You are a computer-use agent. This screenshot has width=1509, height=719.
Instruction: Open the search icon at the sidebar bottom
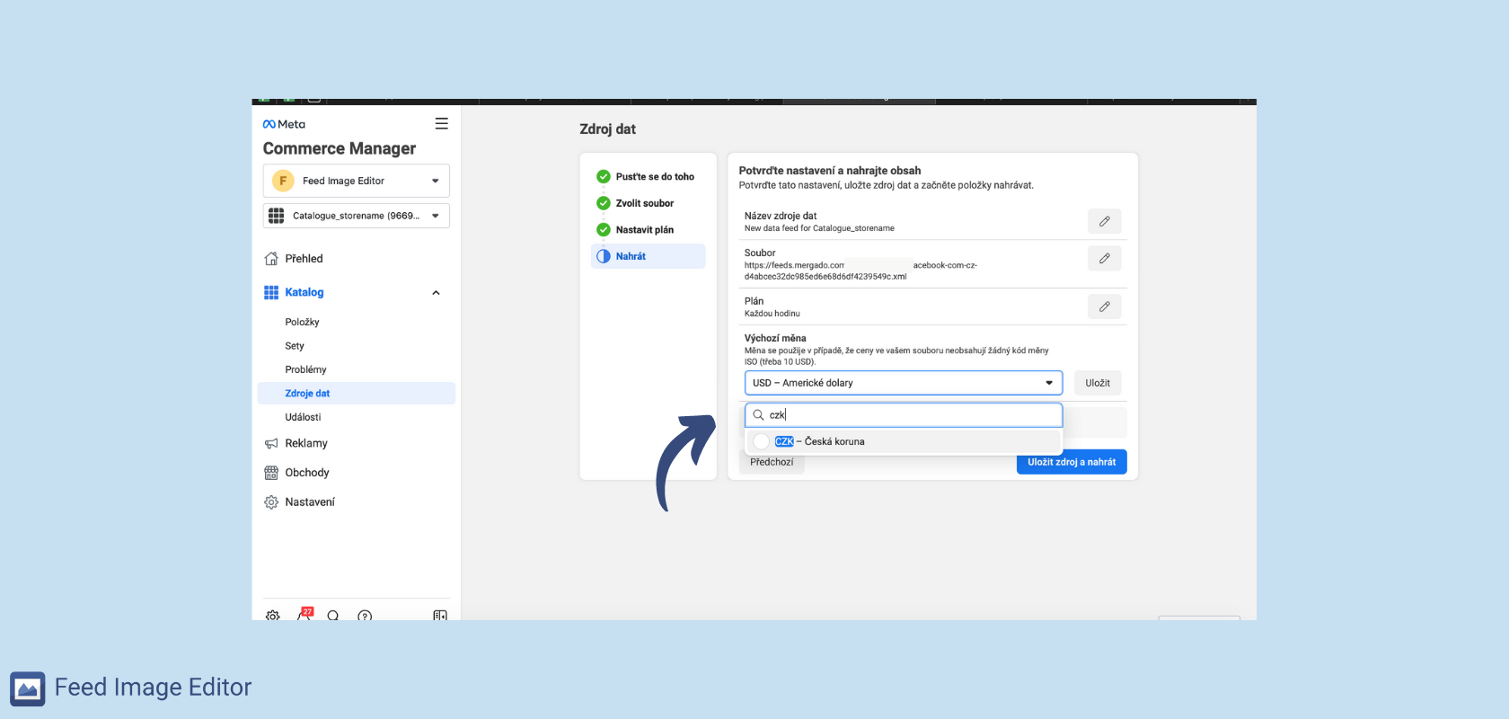pyautogui.click(x=333, y=616)
